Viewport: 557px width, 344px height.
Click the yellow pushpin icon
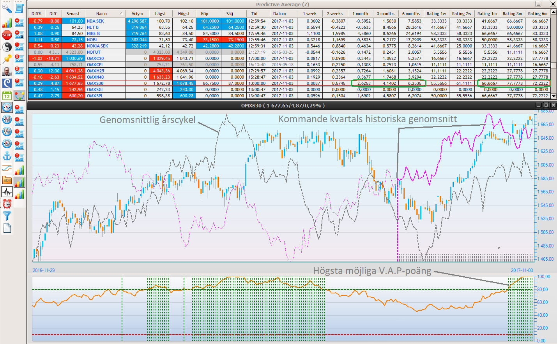pos(7,59)
